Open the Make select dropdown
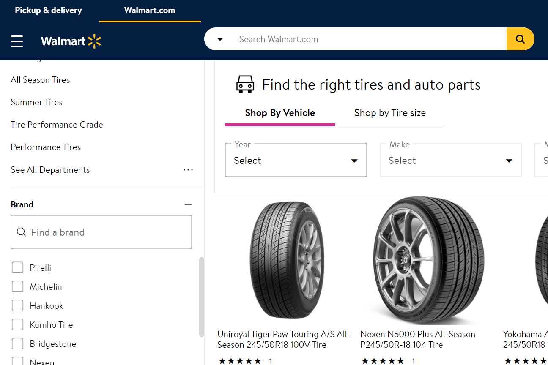This screenshot has height=365, width=548. (451, 160)
